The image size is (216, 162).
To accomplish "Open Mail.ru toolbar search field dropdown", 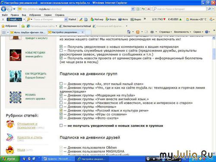I will pos(66,19).
